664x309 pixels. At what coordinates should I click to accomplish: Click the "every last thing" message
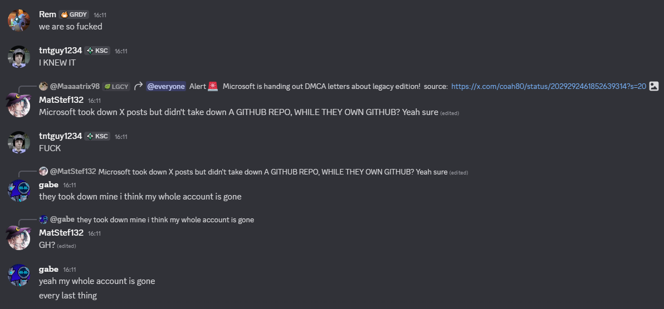coord(68,296)
